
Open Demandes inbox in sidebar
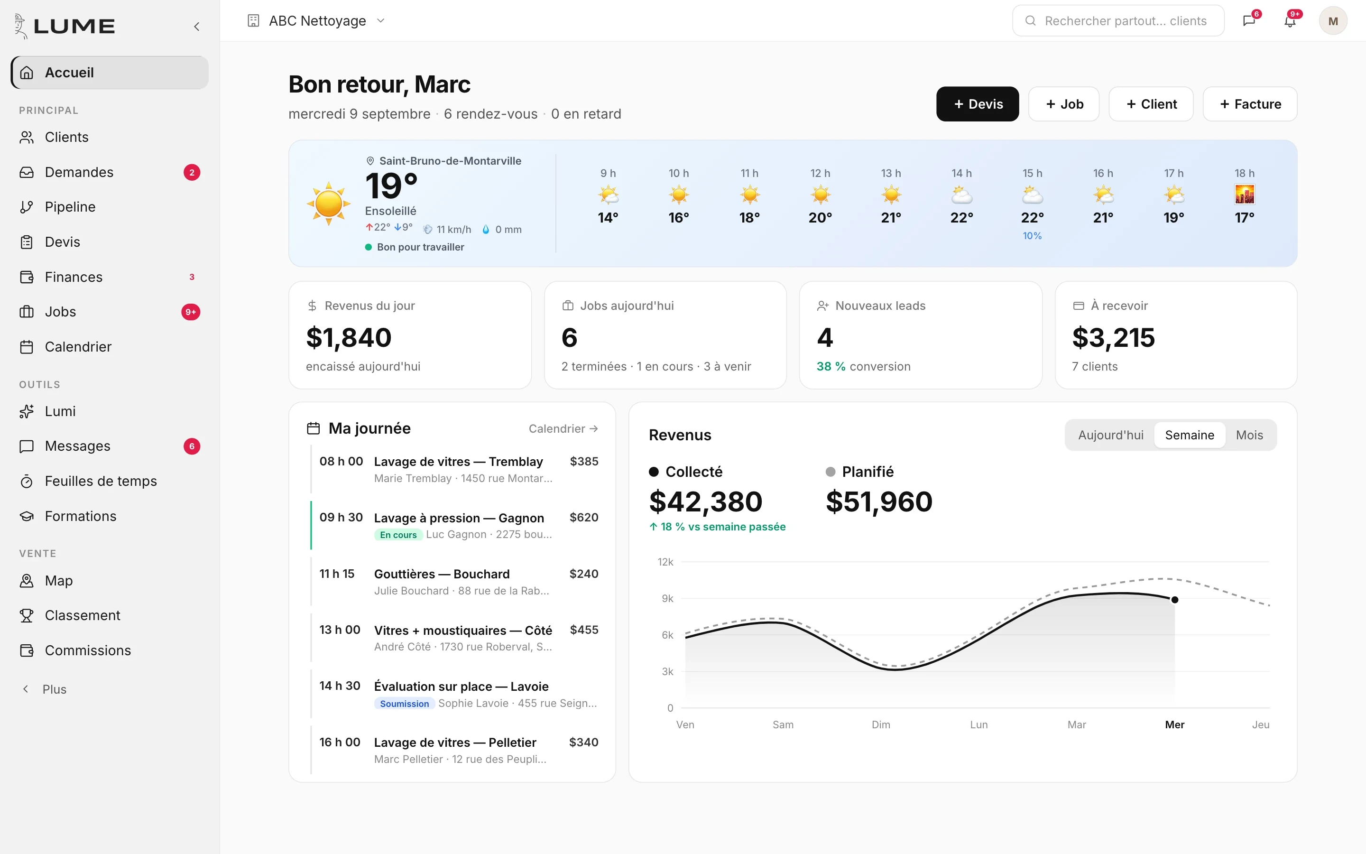pos(110,172)
